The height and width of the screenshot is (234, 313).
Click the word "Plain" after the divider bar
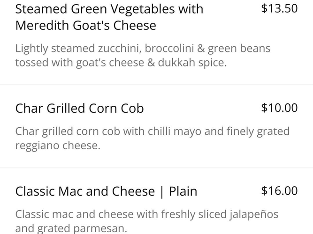click(x=183, y=191)
